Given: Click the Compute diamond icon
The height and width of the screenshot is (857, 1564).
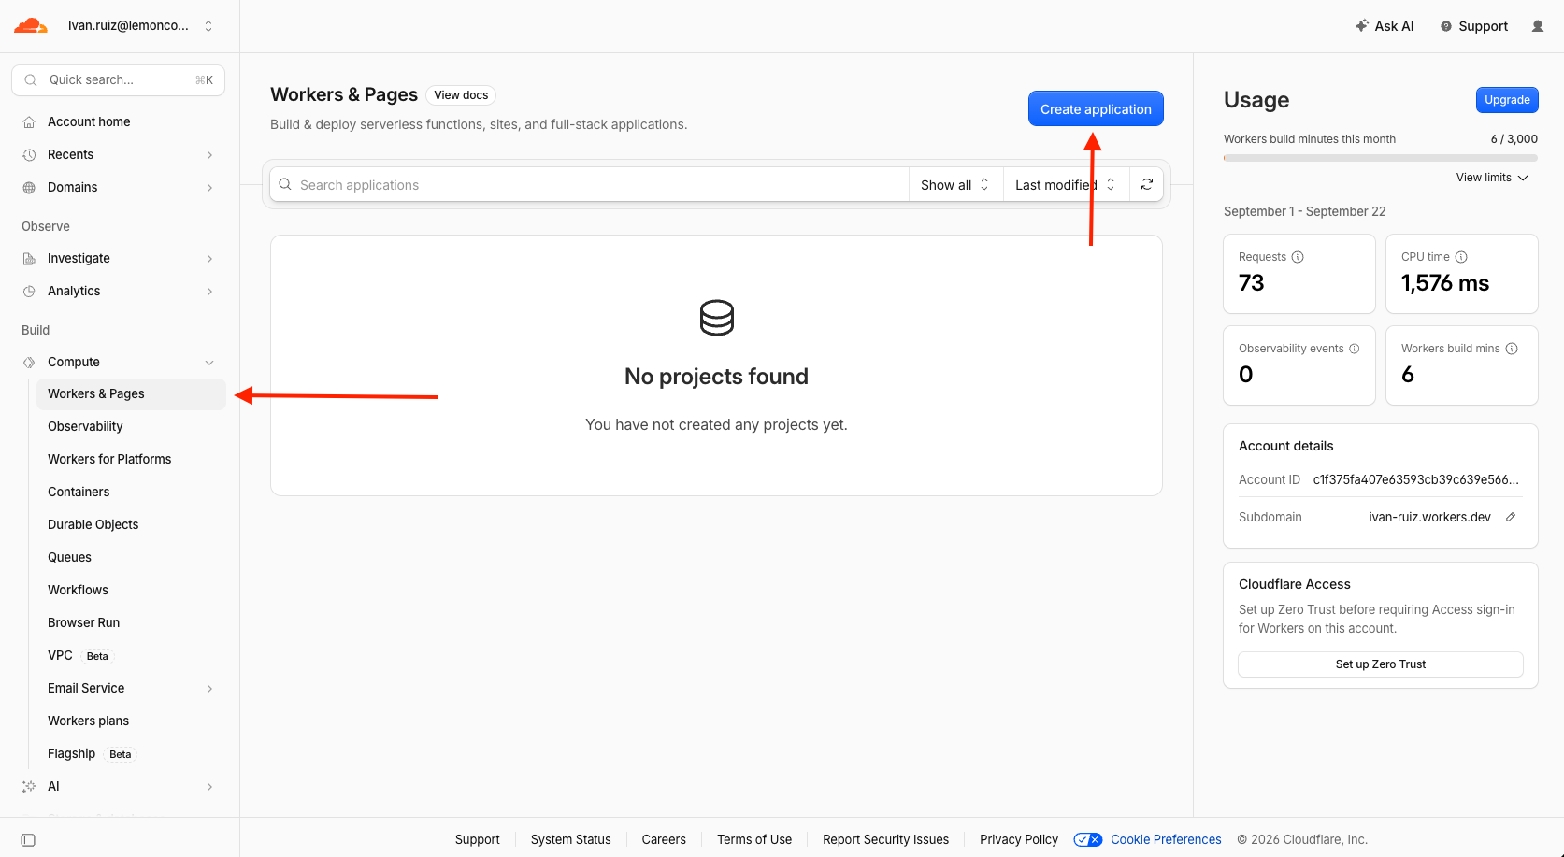Looking at the screenshot, I should 29,362.
